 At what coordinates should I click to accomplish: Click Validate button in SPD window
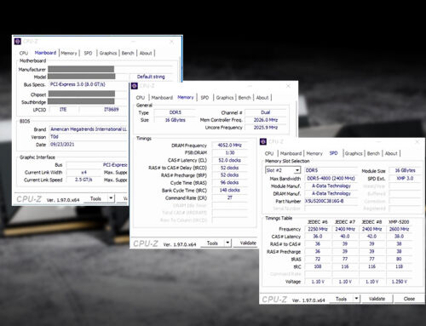[377, 299]
